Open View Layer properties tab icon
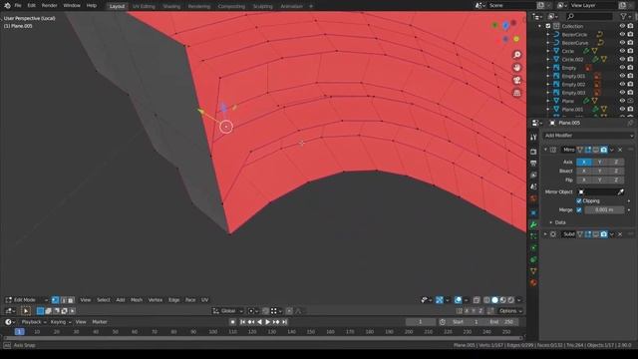 tap(533, 176)
